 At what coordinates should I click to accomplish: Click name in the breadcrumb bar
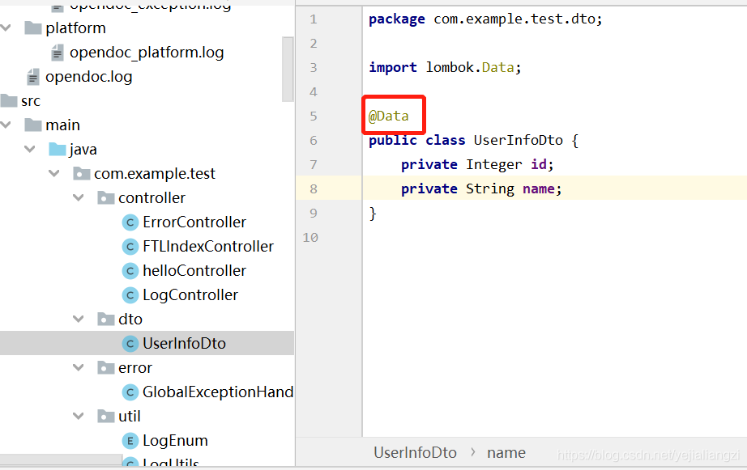click(x=506, y=453)
